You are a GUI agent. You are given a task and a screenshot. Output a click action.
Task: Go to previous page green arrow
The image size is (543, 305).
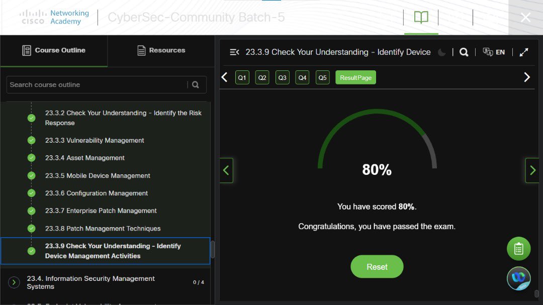click(x=226, y=170)
